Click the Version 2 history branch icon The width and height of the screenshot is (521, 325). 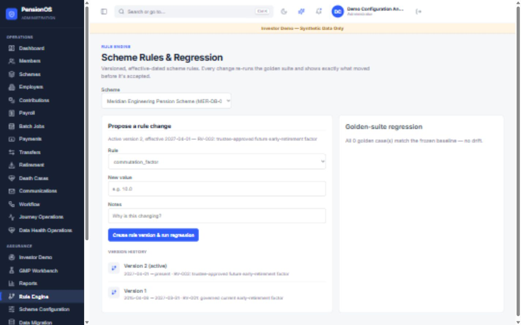point(114,268)
